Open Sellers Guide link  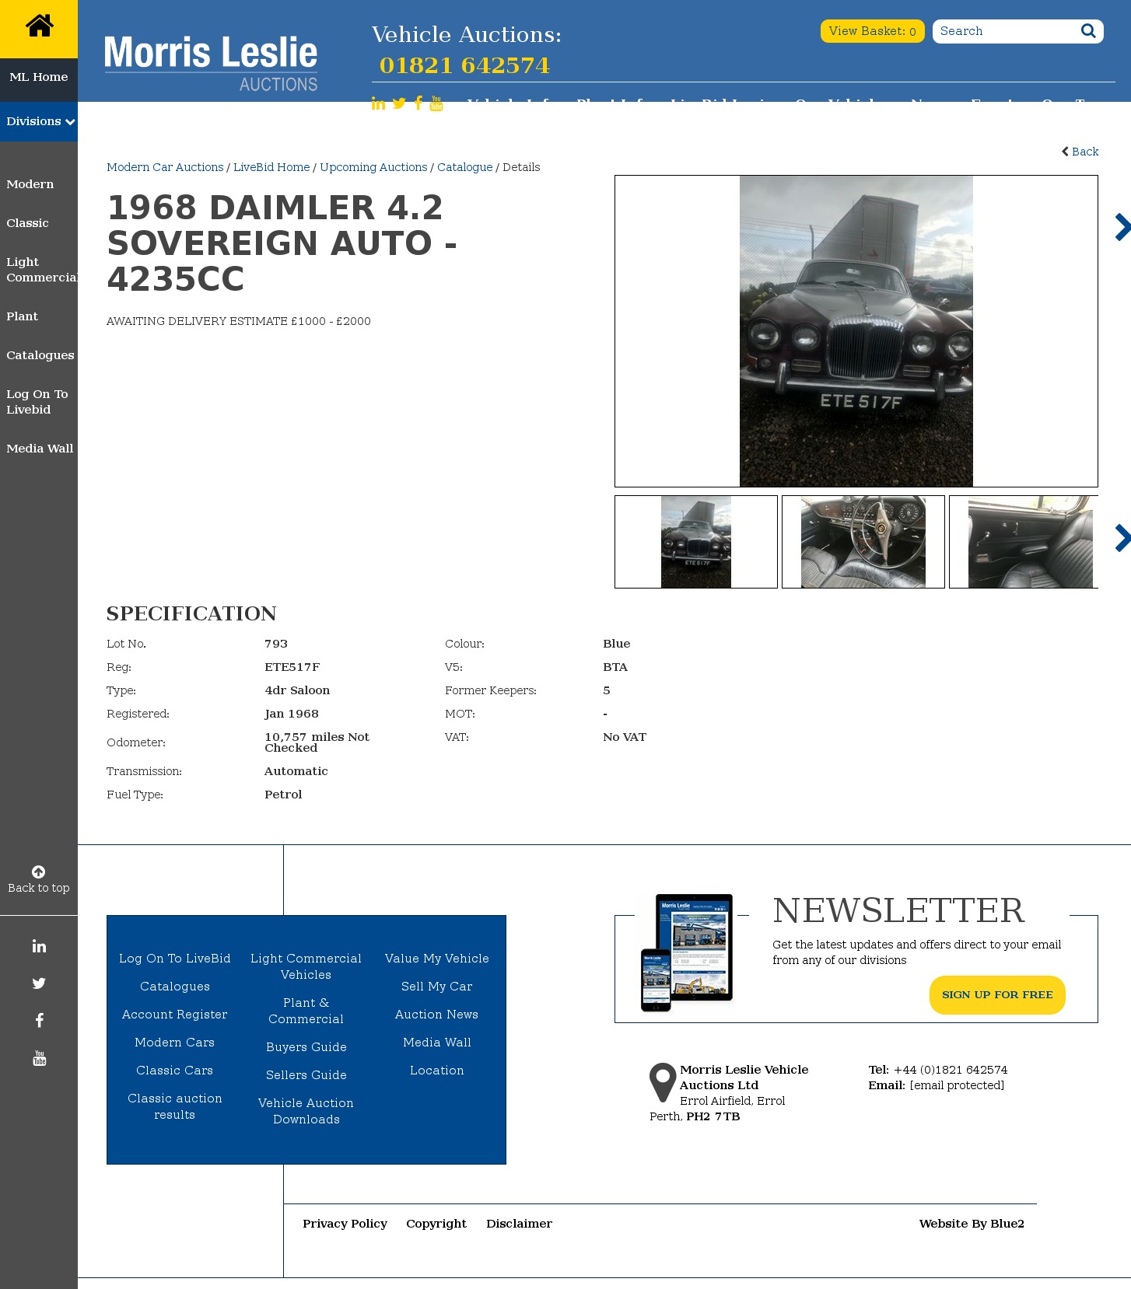pos(306,1075)
